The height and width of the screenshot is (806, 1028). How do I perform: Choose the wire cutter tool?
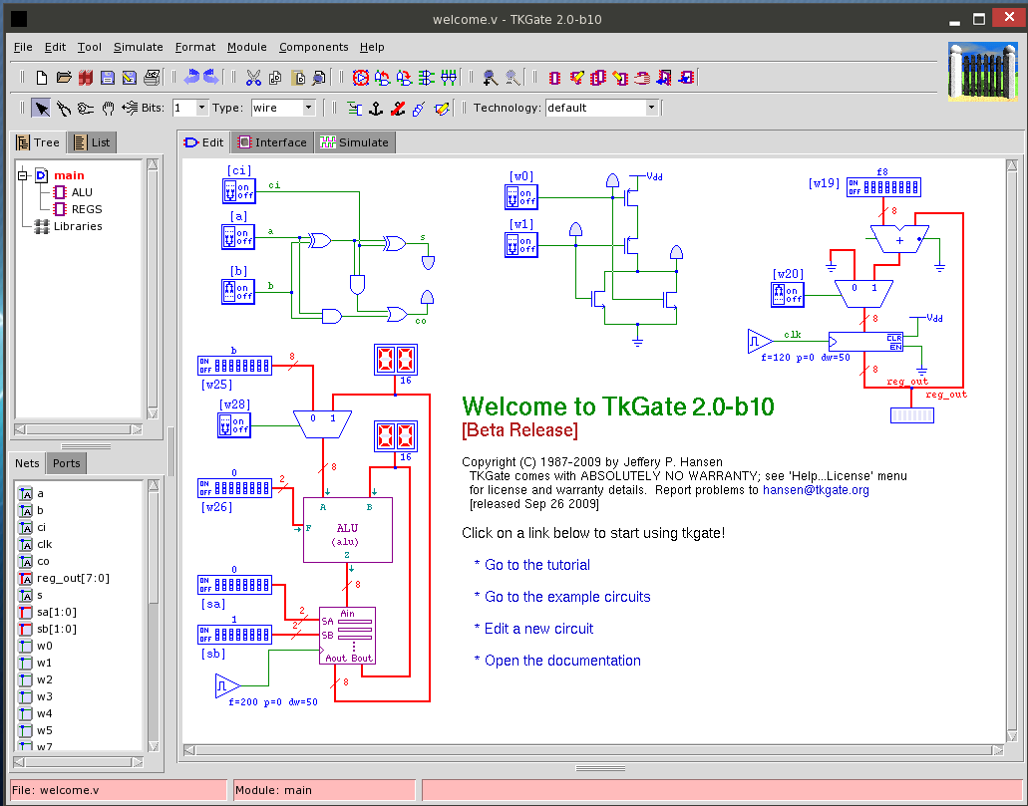pos(64,109)
